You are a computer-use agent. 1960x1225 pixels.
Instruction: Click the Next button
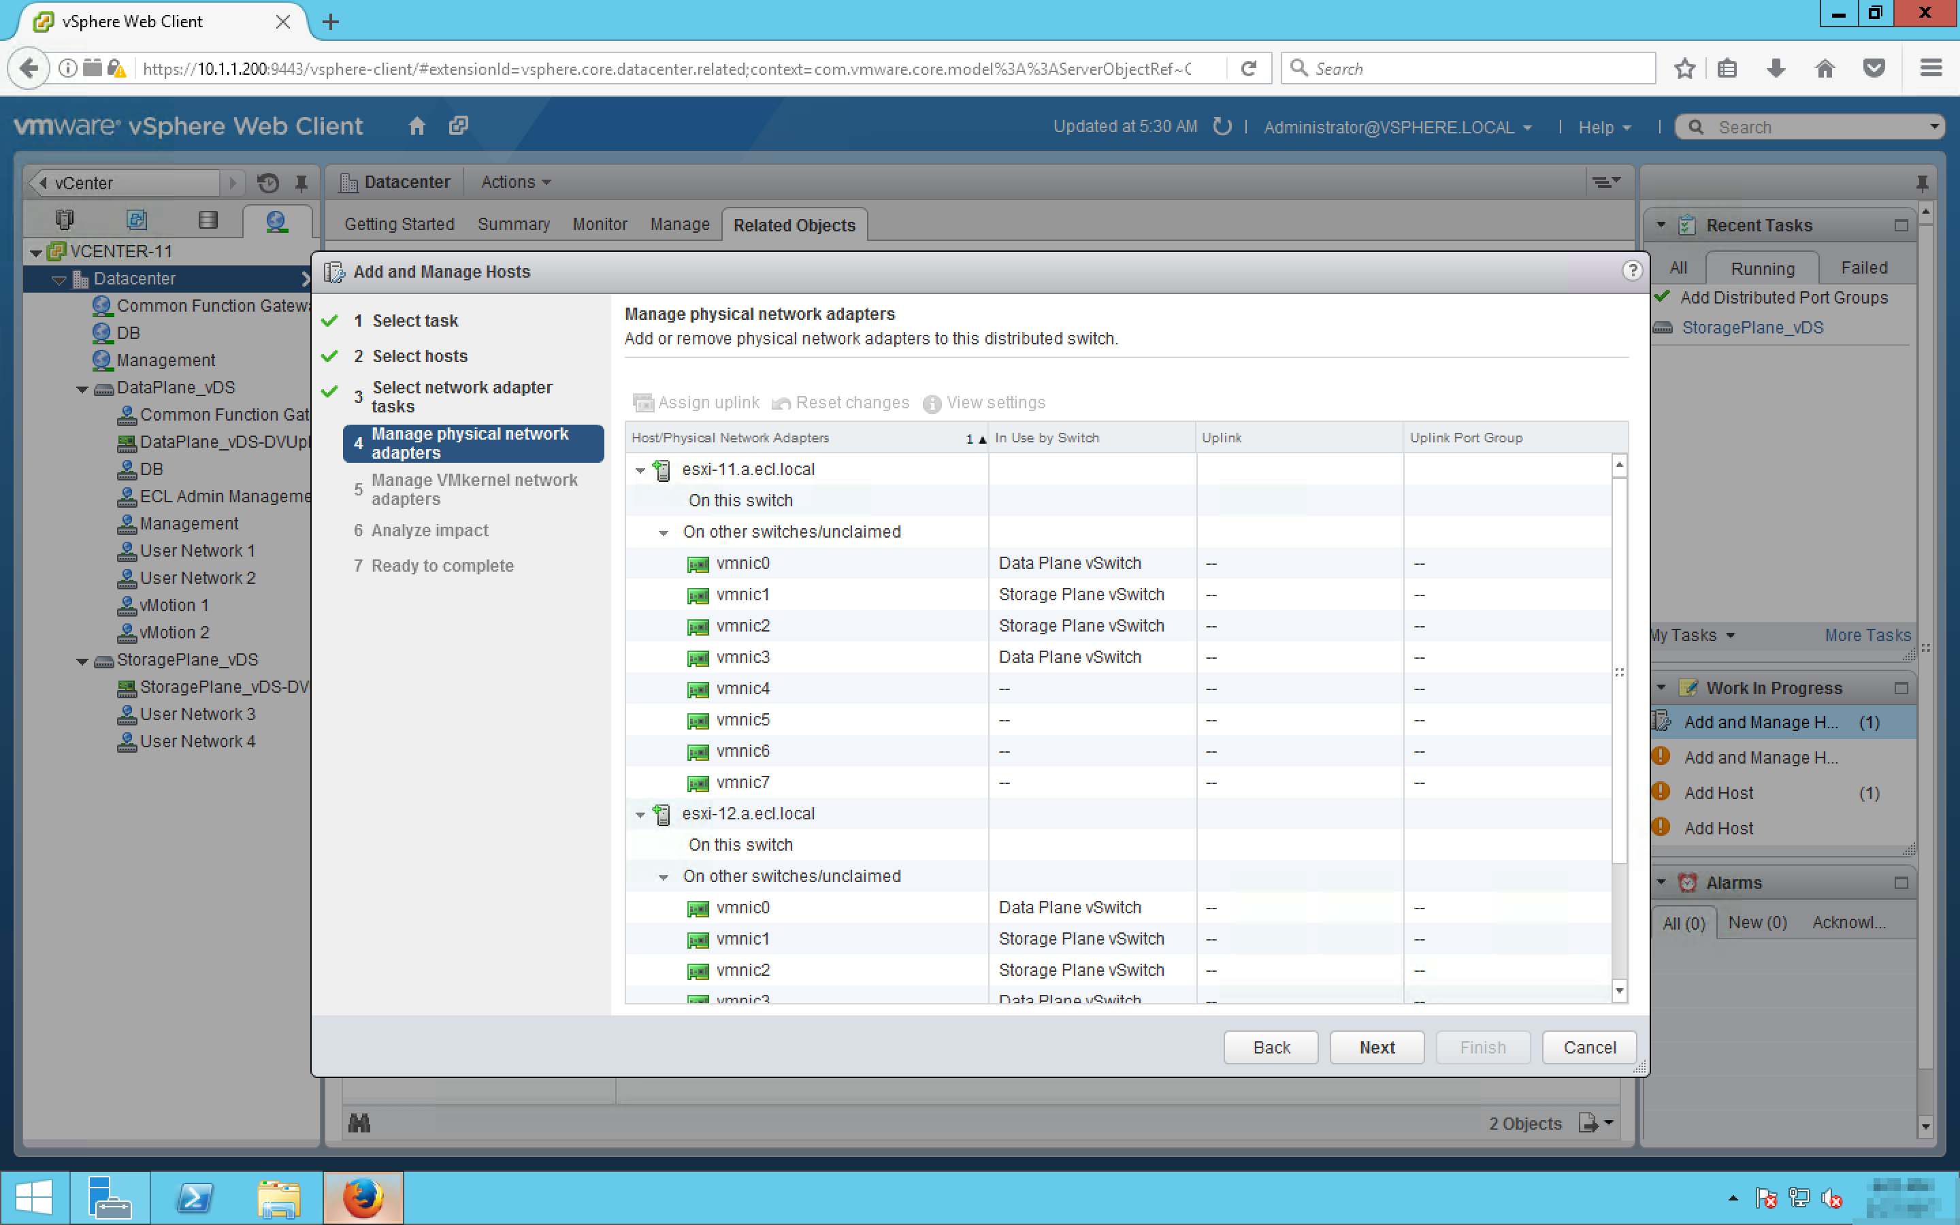(x=1376, y=1047)
